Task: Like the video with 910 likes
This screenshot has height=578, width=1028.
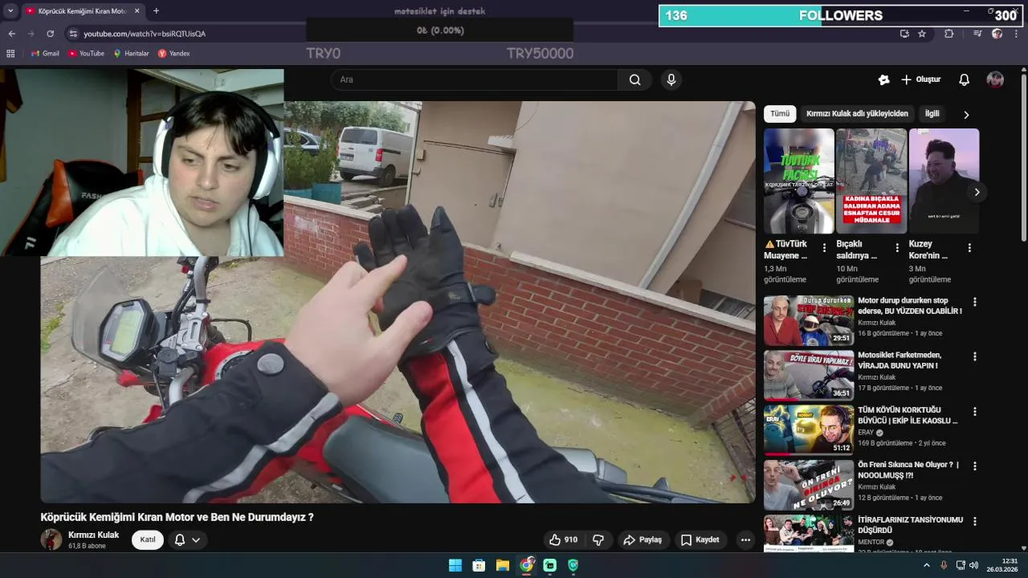Action: point(563,540)
